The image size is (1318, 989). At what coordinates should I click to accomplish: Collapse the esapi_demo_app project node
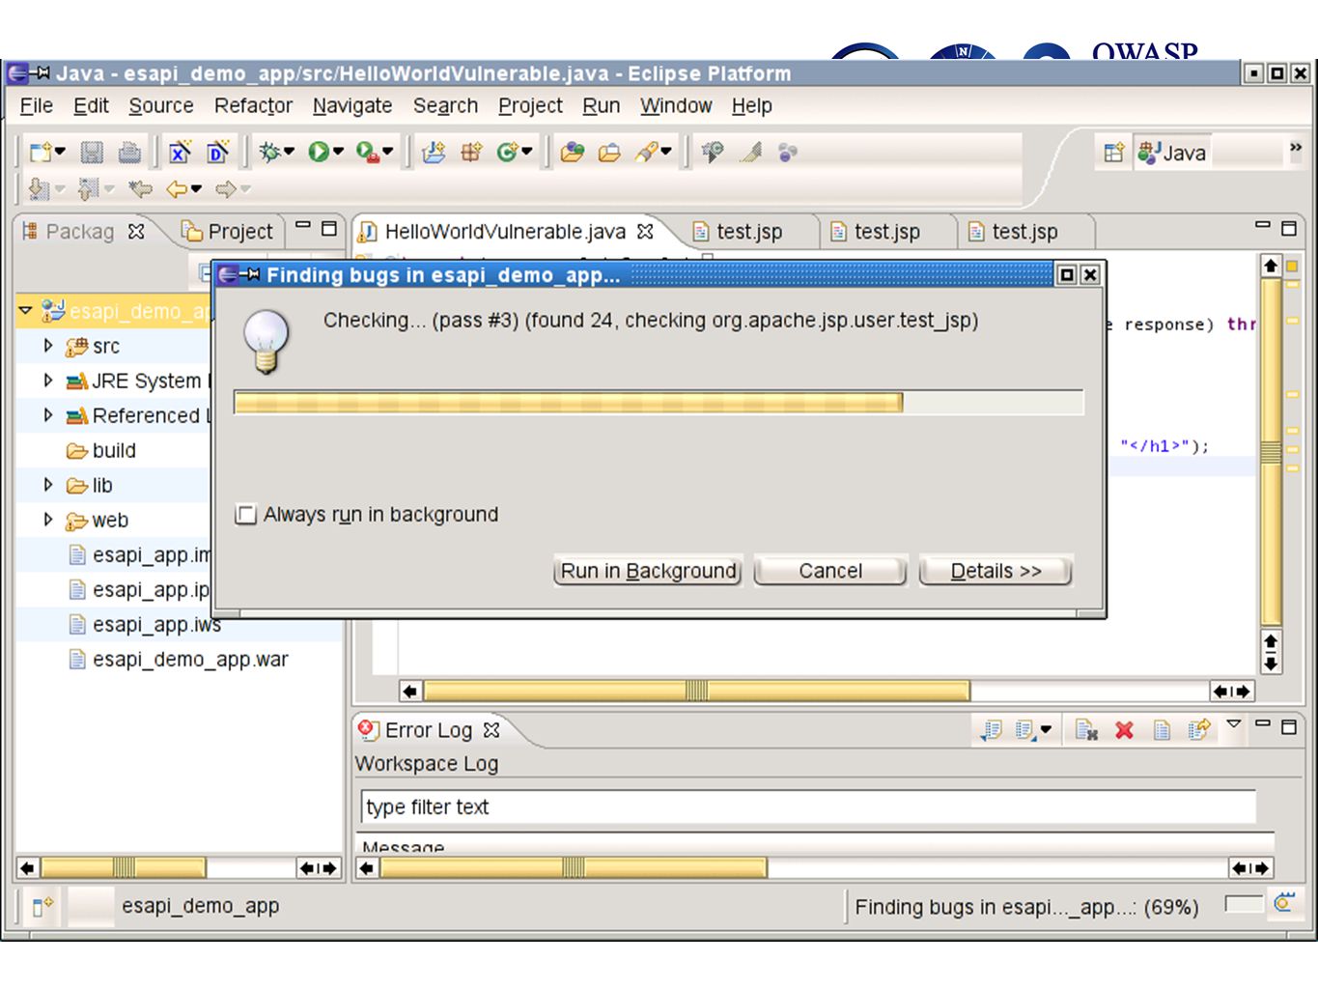click(26, 310)
